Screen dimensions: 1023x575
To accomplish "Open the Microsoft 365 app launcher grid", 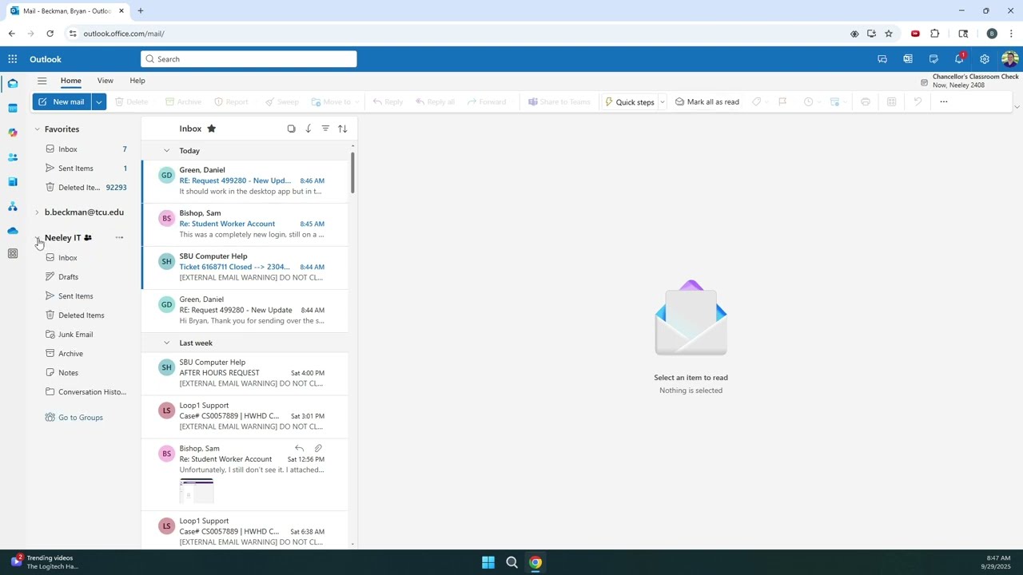I will [x=13, y=59].
